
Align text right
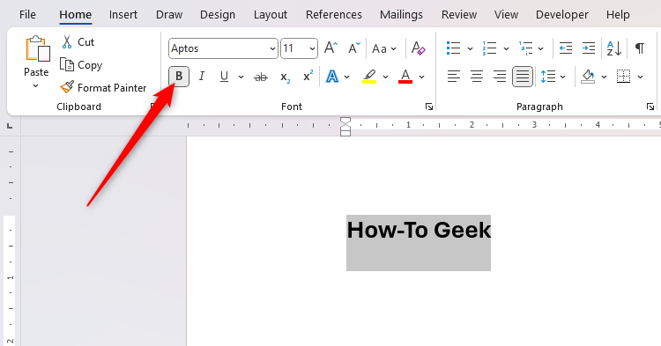500,77
